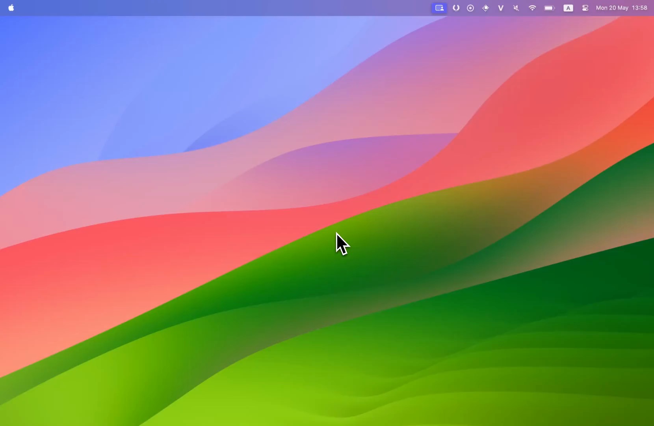This screenshot has width=654, height=426.
Task: Expand the Wi-Fi networks dropdown
Action: (532, 8)
